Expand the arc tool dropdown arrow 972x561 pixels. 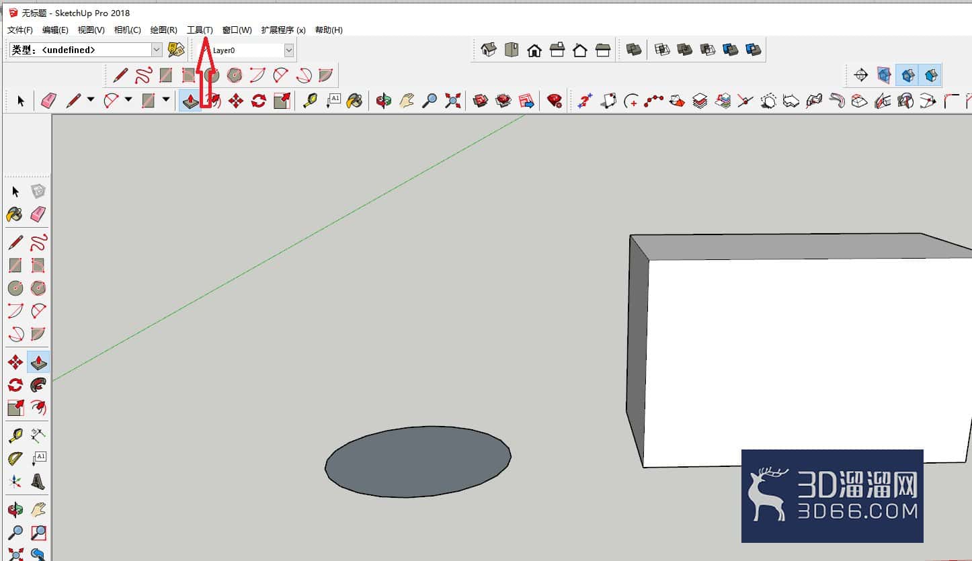[x=128, y=101]
